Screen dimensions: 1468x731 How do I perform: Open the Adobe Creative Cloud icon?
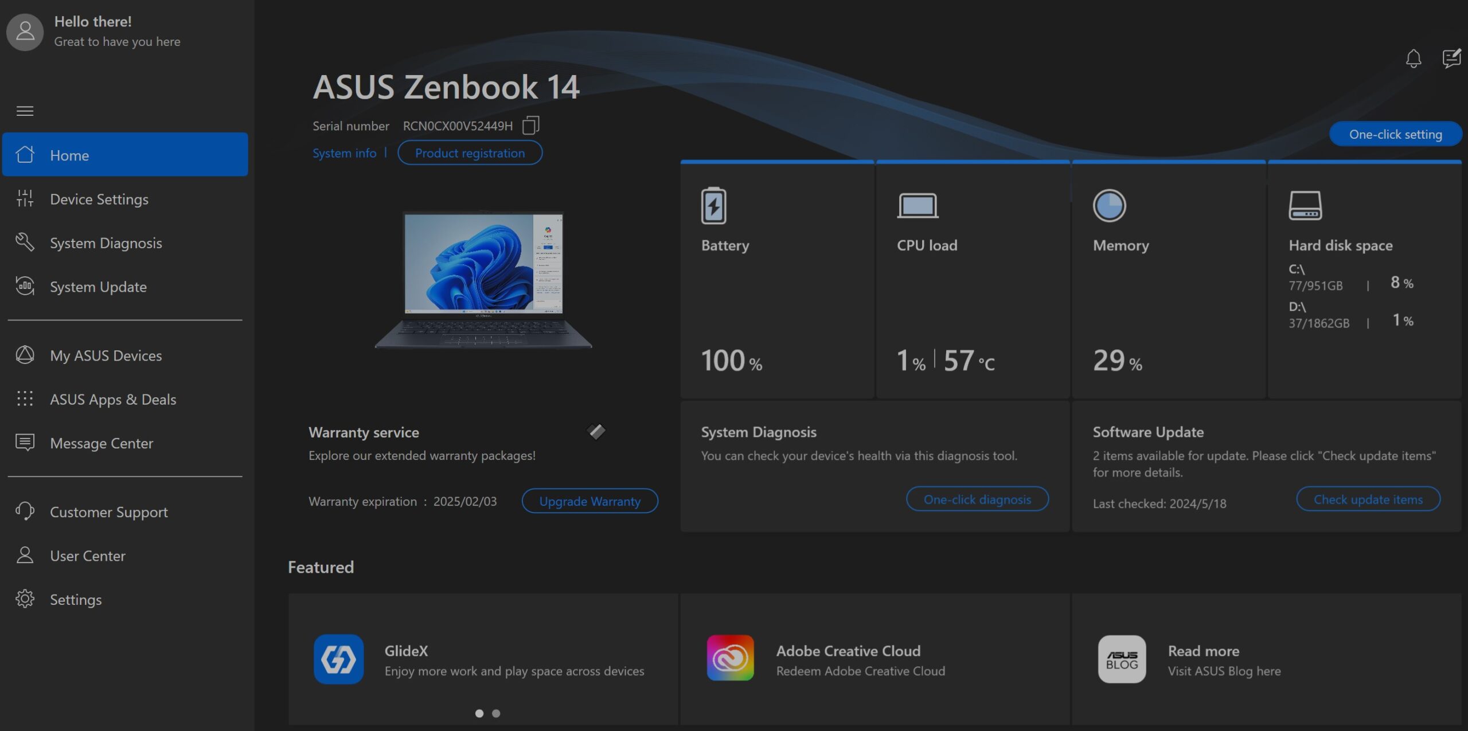point(730,658)
